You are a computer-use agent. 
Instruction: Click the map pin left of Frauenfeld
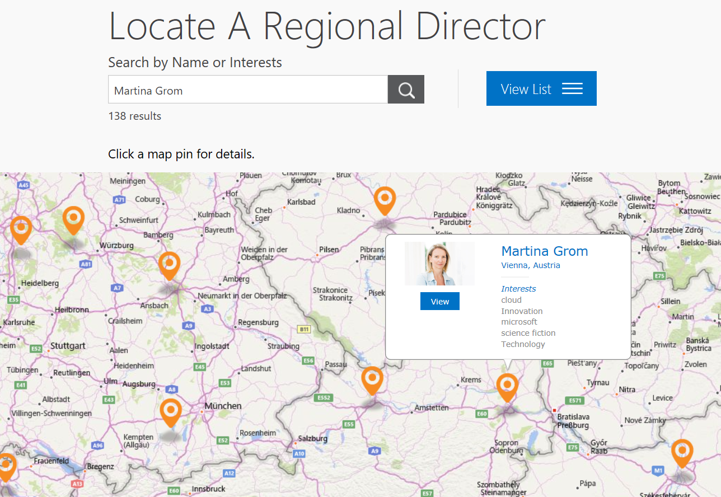pyautogui.click(x=6, y=466)
